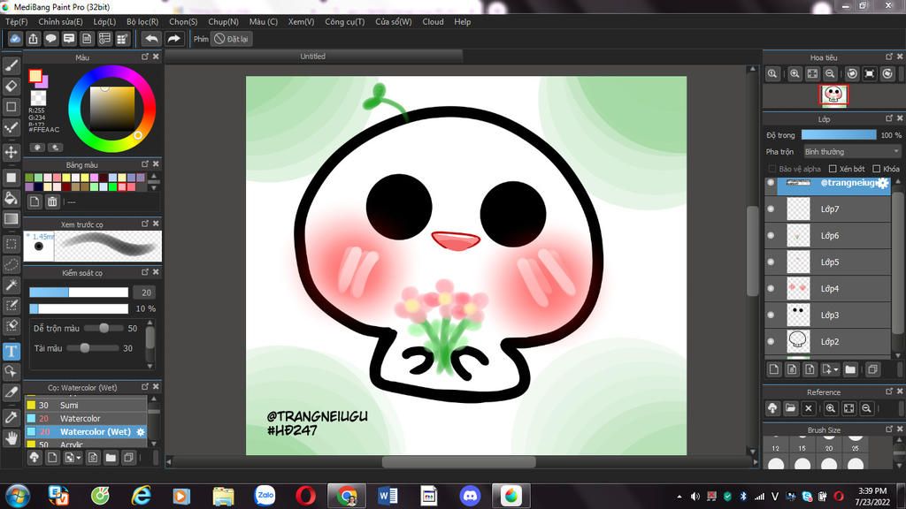Image resolution: width=906 pixels, height=509 pixels.
Task: Select the Rectangle select tool
Action: point(11,244)
